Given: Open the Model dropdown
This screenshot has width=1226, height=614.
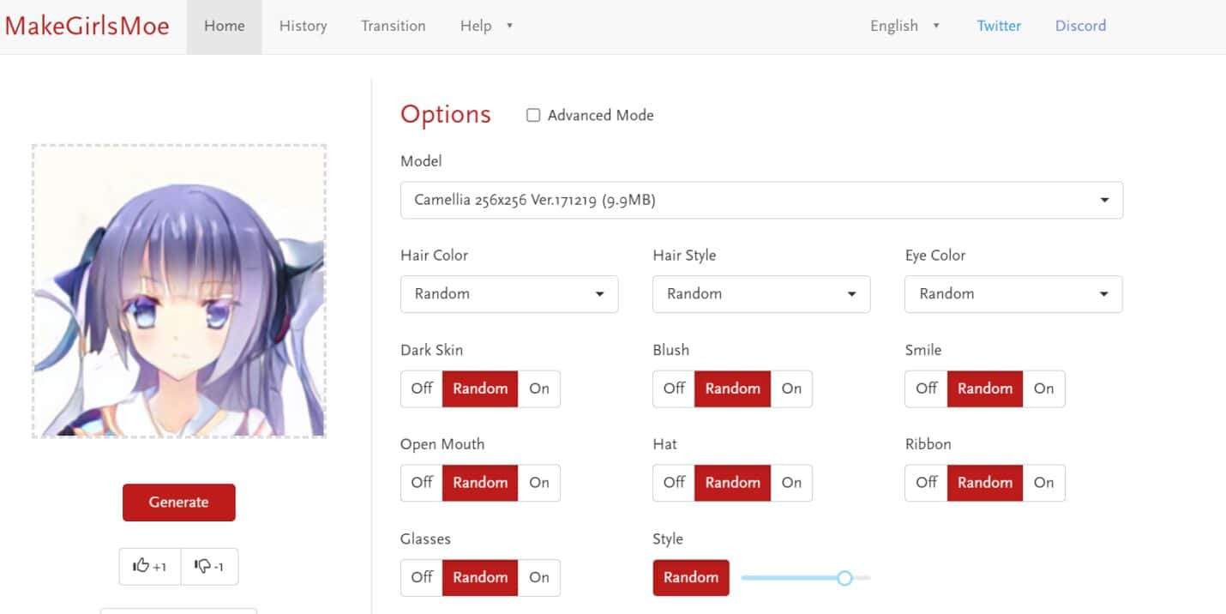Looking at the screenshot, I should [761, 200].
